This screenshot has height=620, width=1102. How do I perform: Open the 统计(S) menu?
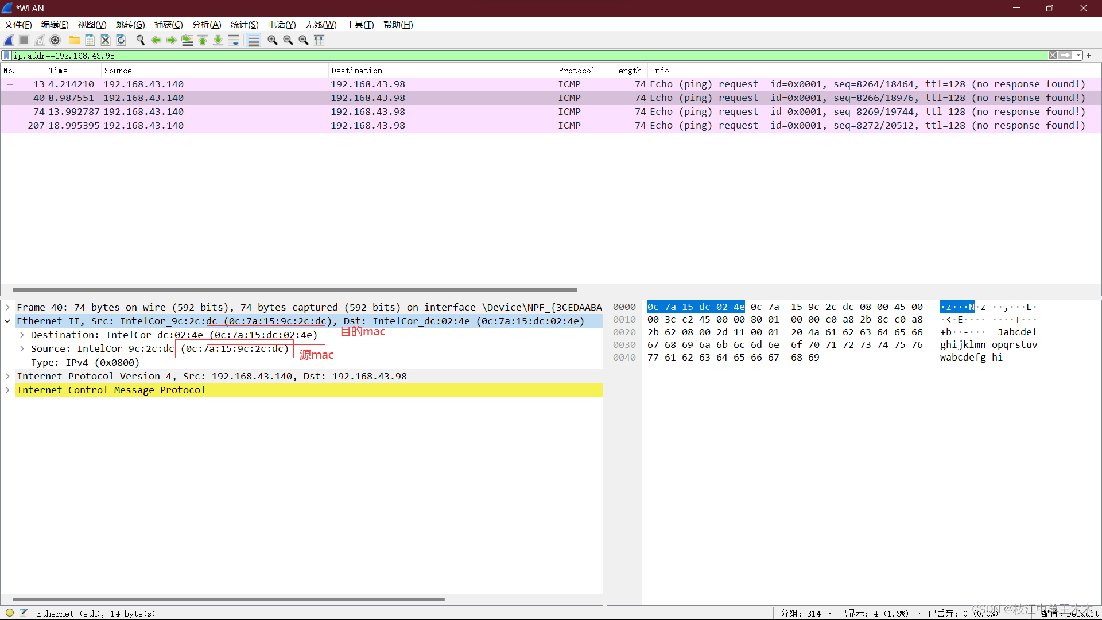(x=244, y=25)
